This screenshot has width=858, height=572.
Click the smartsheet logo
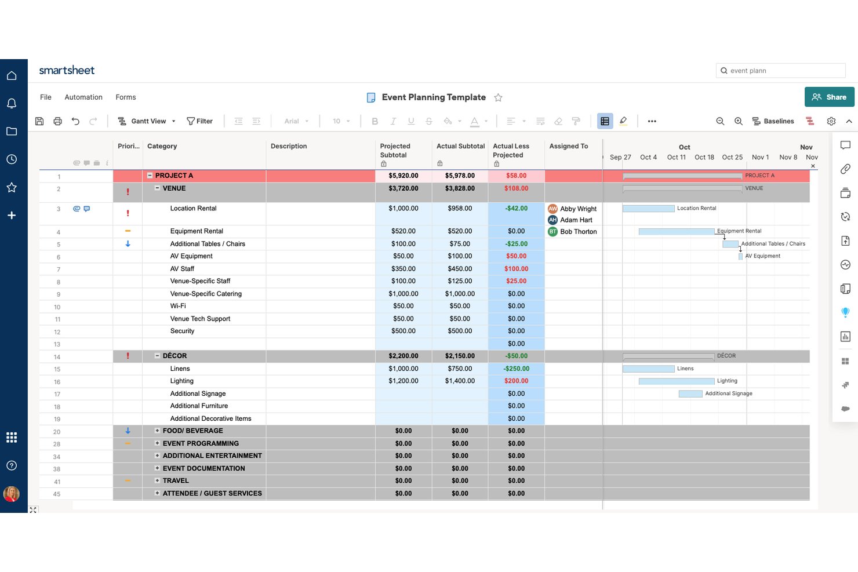point(67,70)
